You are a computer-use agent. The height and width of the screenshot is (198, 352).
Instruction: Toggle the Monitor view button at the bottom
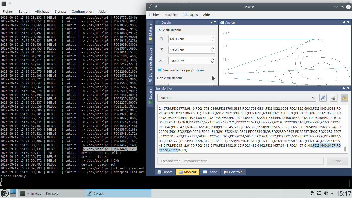(187, 172)
